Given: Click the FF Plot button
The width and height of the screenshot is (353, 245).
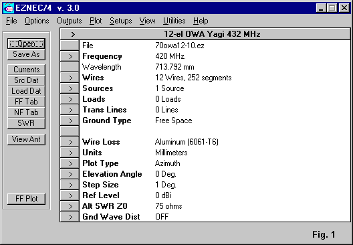Looking at the screenshot, I should coord(26,199).
